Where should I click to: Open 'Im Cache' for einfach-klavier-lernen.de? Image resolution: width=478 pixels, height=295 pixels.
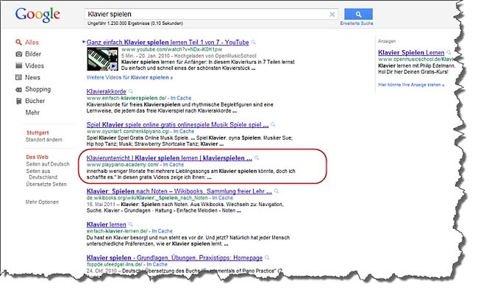(x=162, y=231)
